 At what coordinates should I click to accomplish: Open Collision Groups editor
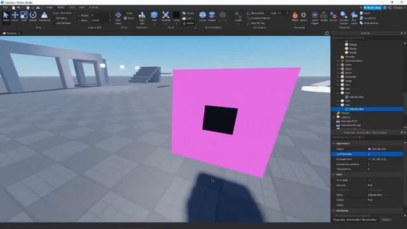tap(343, 17)
